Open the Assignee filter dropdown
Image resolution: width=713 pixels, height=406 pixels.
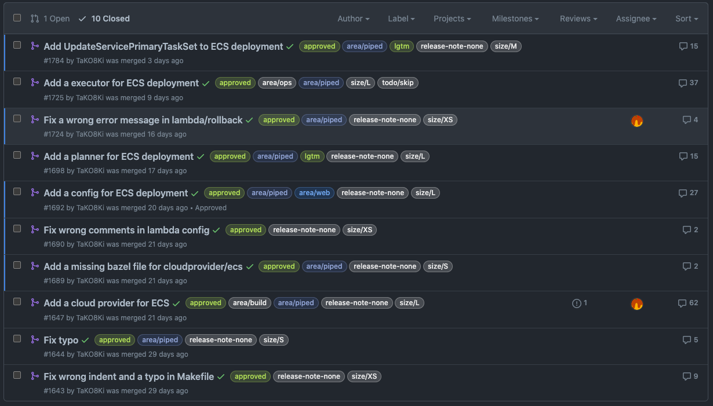636,19
